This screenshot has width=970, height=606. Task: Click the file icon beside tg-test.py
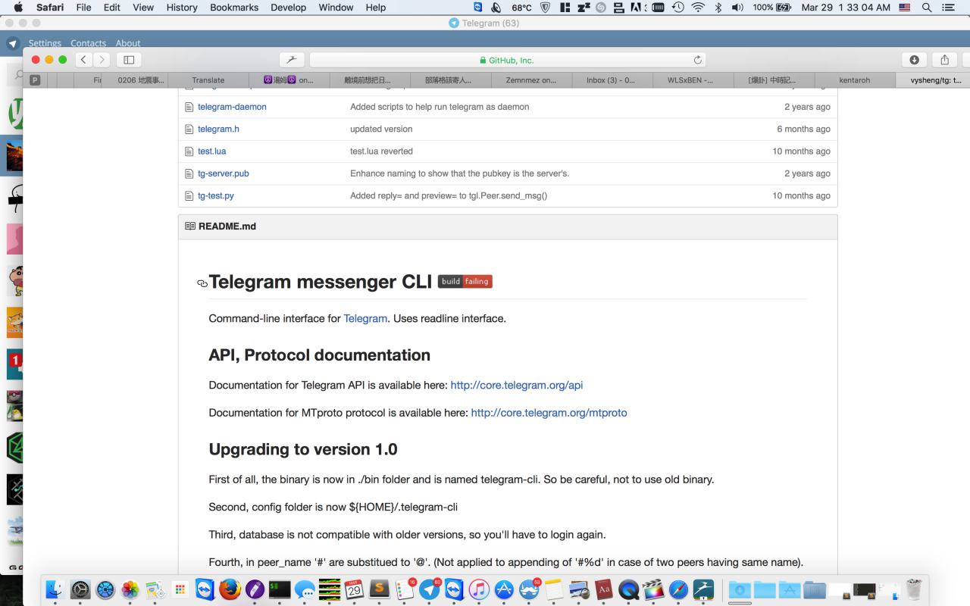(x=189, y=195)
